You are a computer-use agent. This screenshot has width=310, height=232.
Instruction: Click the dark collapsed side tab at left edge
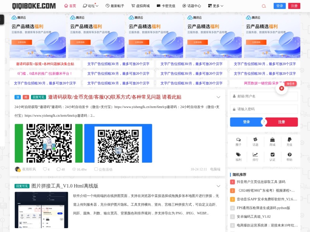pos(2,20)
